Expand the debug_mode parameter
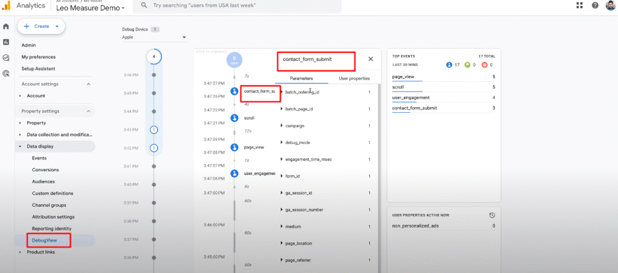The image size is (618, 273). pyautogui.click(x=281, y=142)
